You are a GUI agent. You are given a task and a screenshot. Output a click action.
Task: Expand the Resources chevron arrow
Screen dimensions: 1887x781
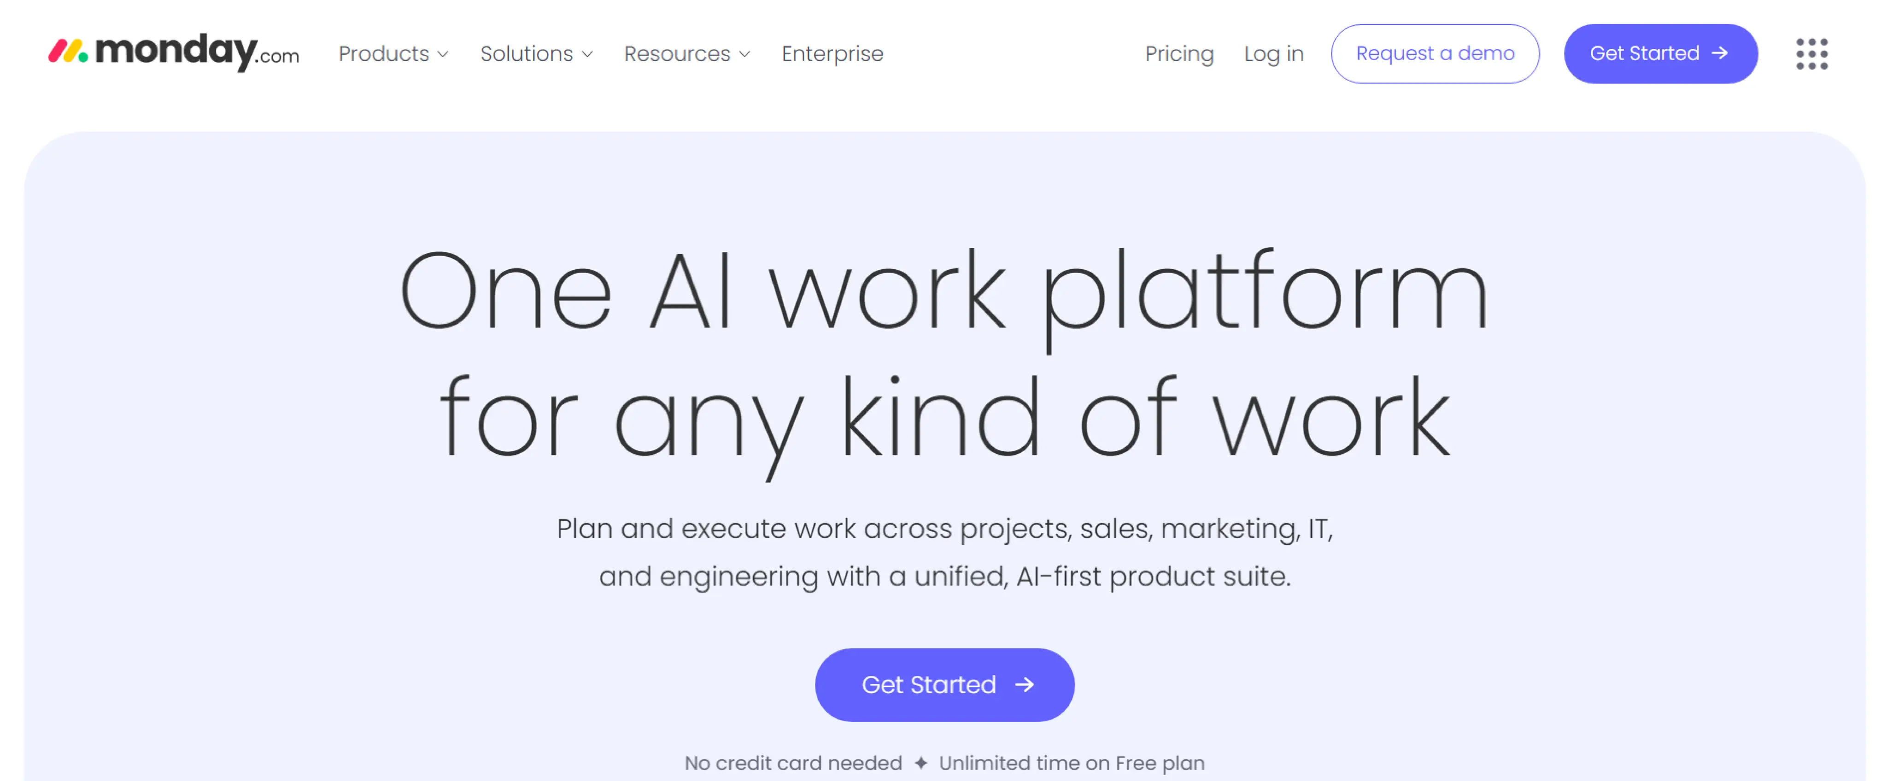pos(745,54)
